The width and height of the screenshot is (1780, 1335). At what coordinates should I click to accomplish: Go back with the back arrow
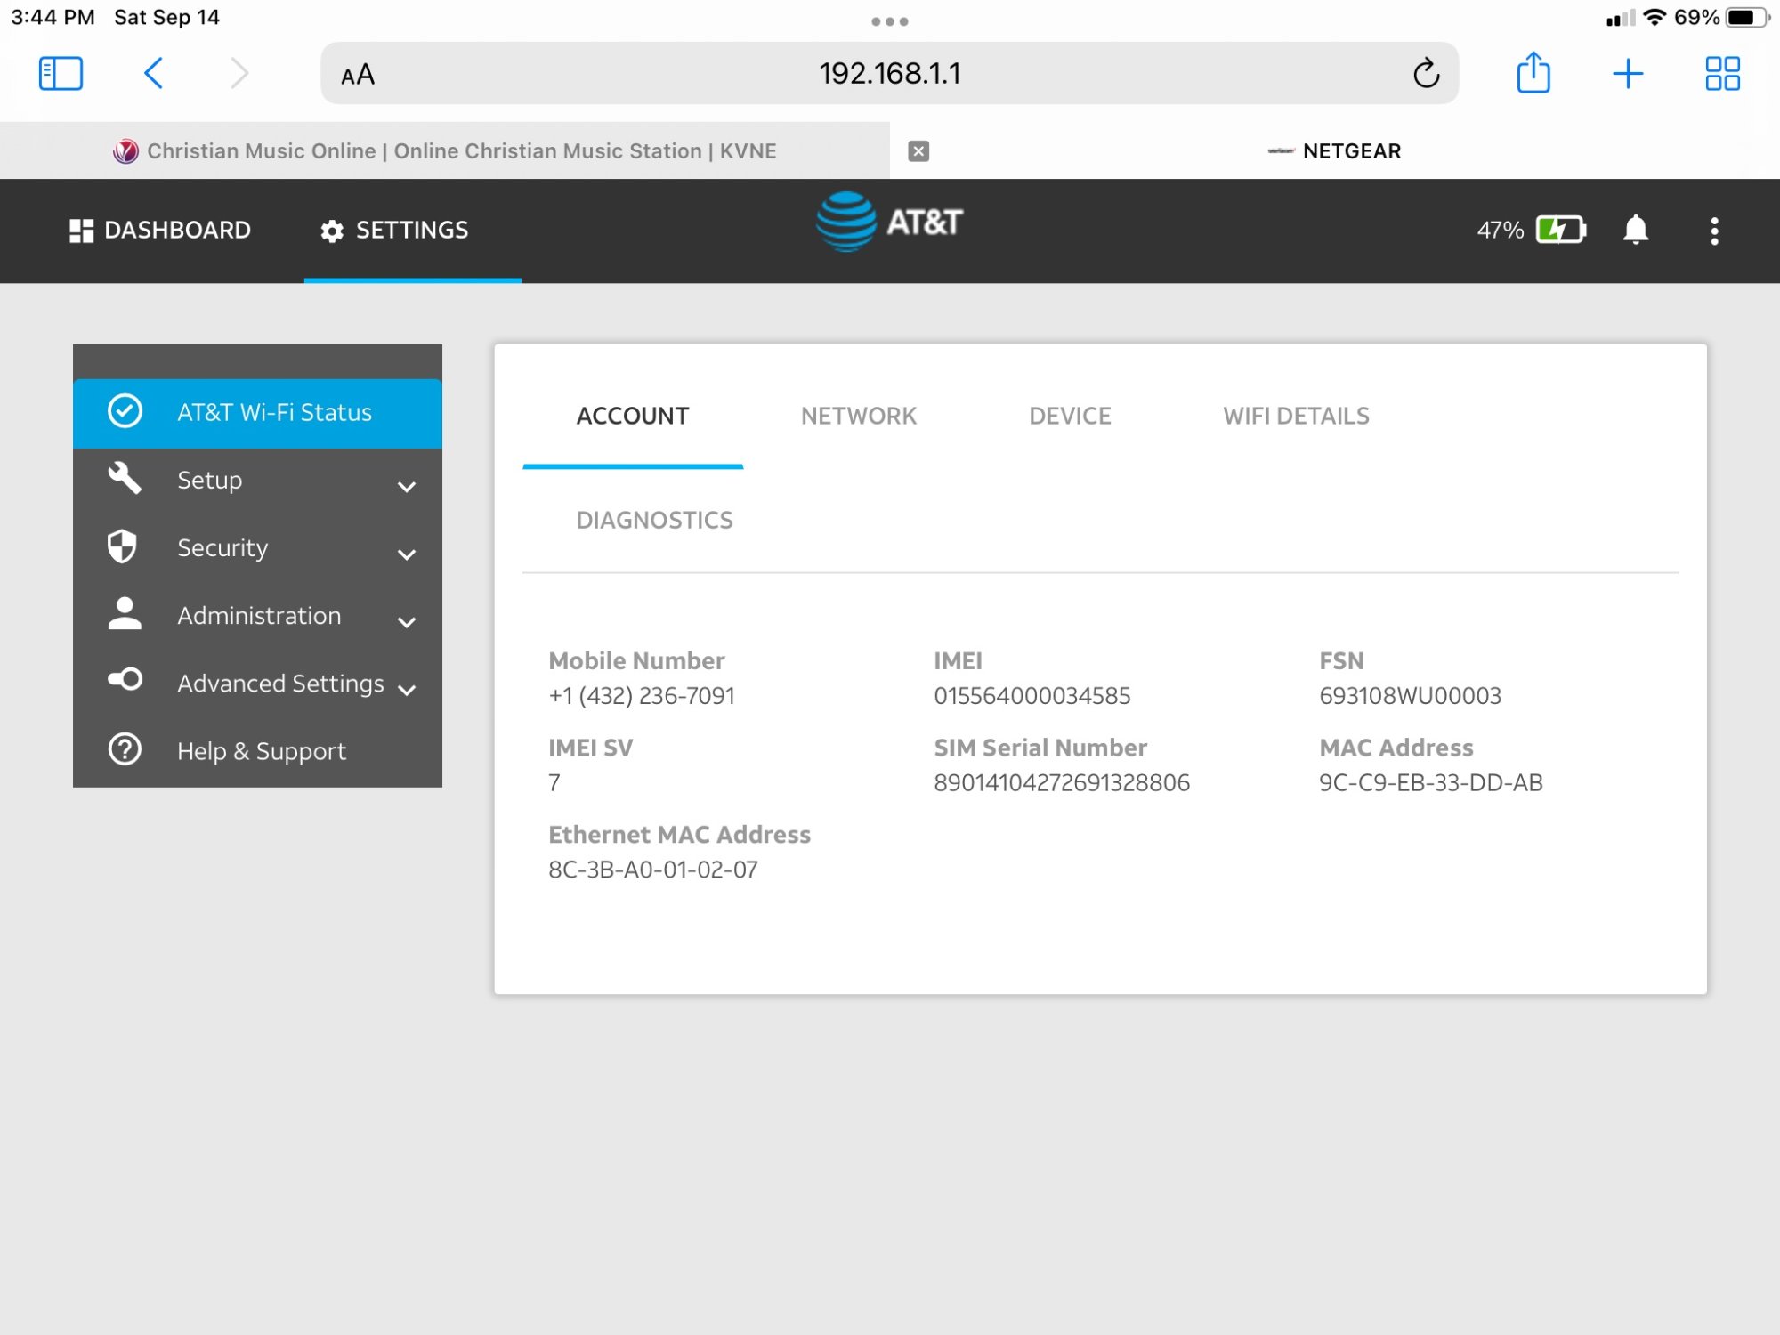point(153,73)
